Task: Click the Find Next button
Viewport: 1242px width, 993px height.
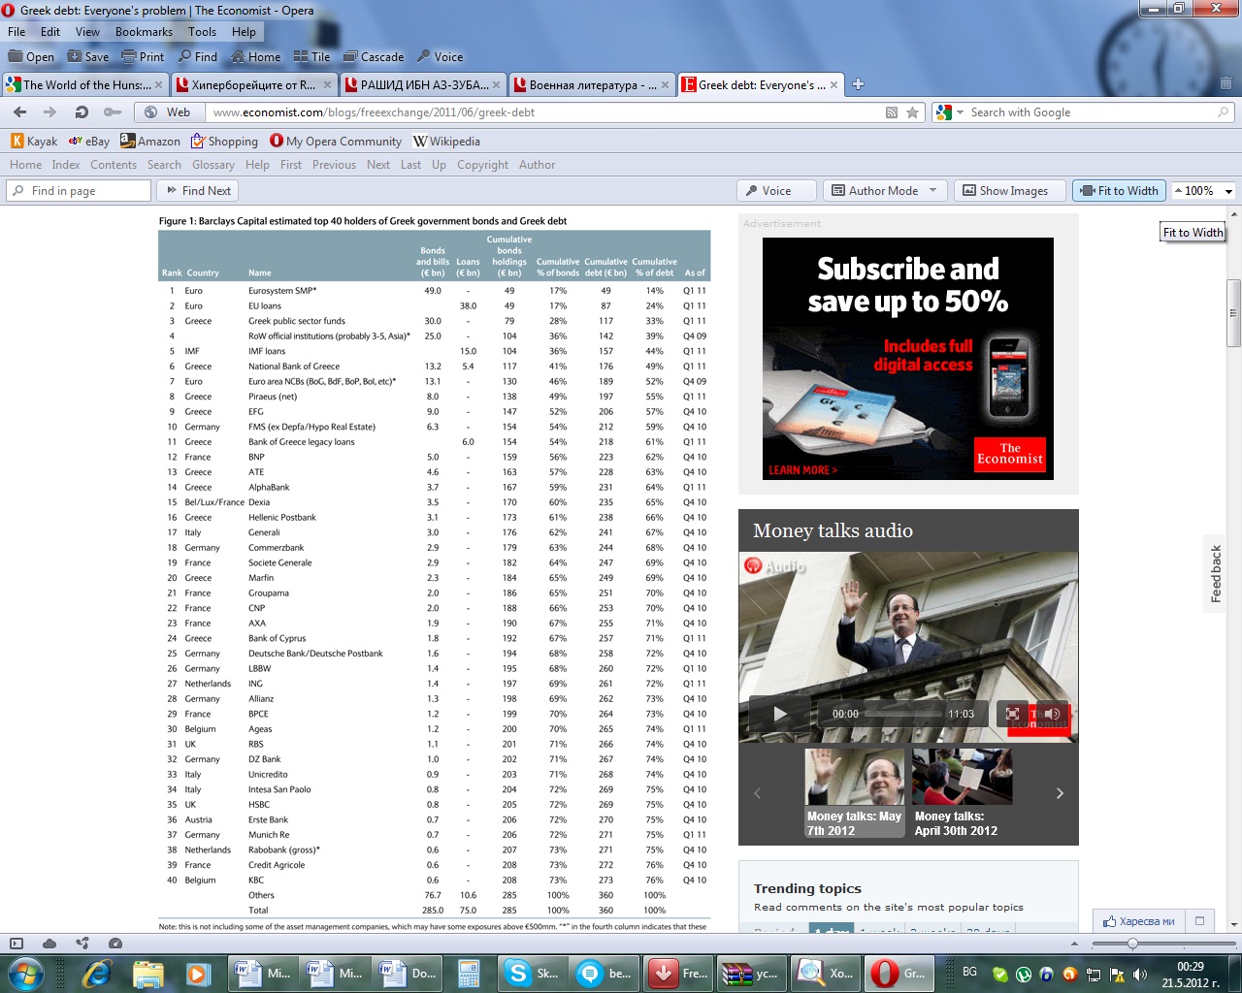Action: click(x=198, y=191)
